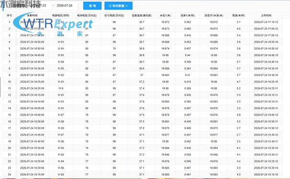Select upload time 2026-07-24 16:15:11
The height and width of the screenshot is (179, 290).
click(266, 95)
